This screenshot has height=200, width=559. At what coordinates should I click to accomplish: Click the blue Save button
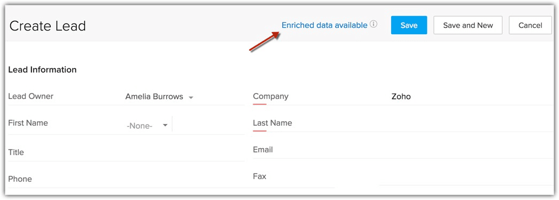tap(409, 25)
